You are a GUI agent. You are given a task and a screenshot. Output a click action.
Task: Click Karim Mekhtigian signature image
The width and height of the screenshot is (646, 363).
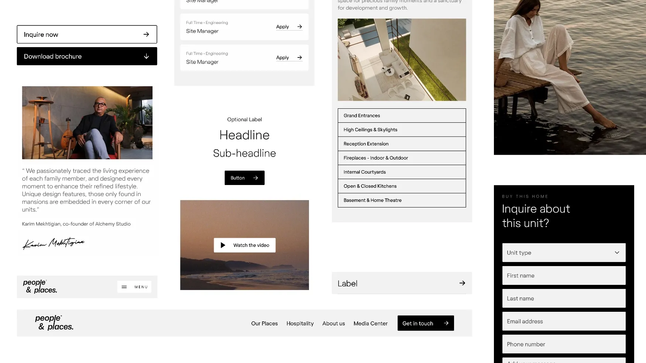click(54, 243)
